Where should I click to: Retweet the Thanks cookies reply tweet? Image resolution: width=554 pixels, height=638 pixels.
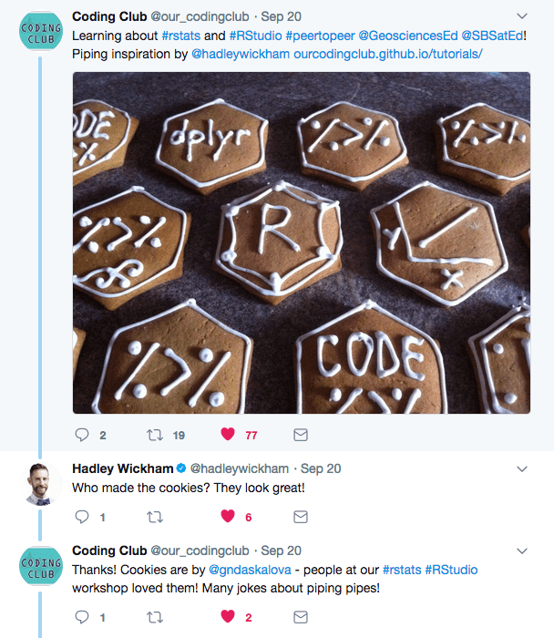click(155, 617)
